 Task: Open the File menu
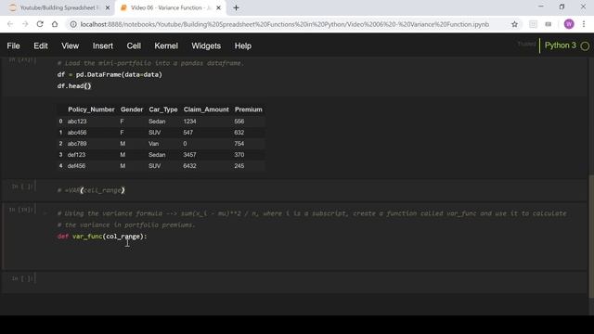(x=13, y=45)
